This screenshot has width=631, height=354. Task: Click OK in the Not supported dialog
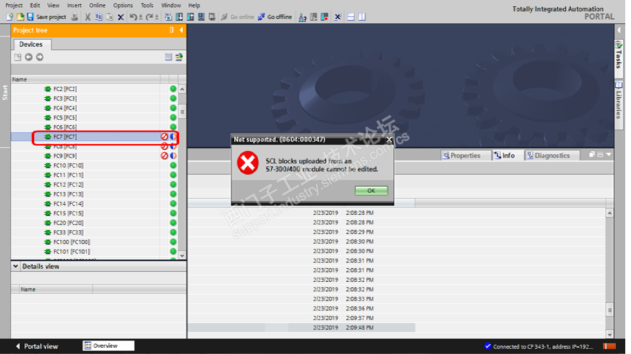(x=371, y=191)
